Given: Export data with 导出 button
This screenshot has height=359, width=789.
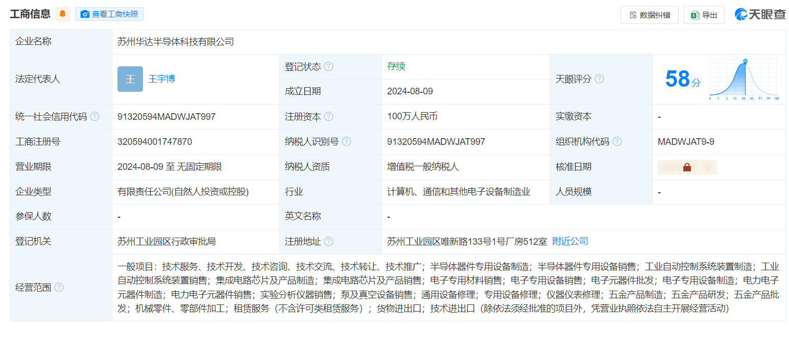Looking at the screenshot, I should [704, 15].
